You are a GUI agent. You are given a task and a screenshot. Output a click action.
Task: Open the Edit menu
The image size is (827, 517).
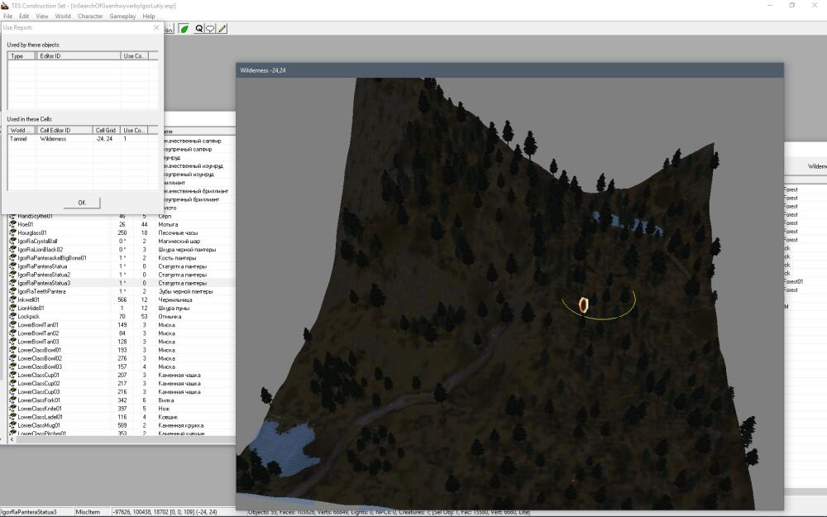click(24, 16)
